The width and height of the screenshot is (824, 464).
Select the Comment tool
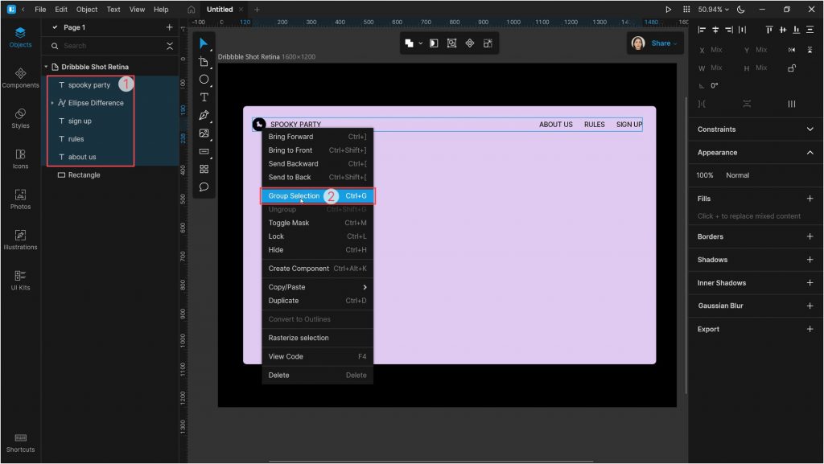(x=204, y=187)
